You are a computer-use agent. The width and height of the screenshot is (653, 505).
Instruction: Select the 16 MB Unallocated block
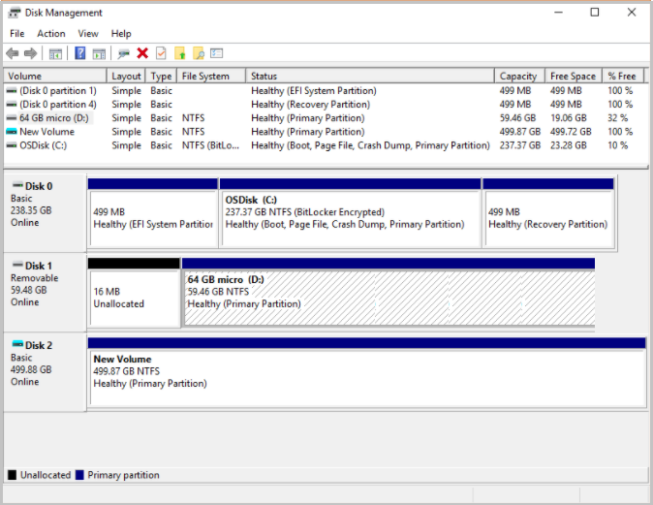point(134,298)
